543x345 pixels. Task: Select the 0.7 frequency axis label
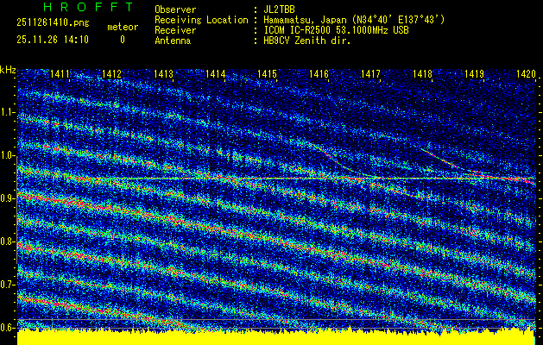pos(8,285)
